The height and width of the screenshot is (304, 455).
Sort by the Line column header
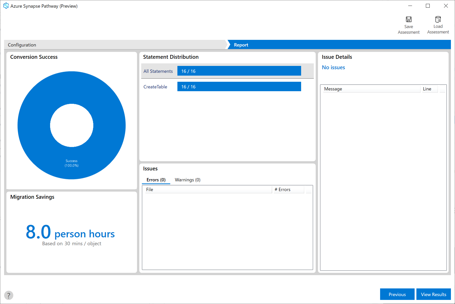430,89
